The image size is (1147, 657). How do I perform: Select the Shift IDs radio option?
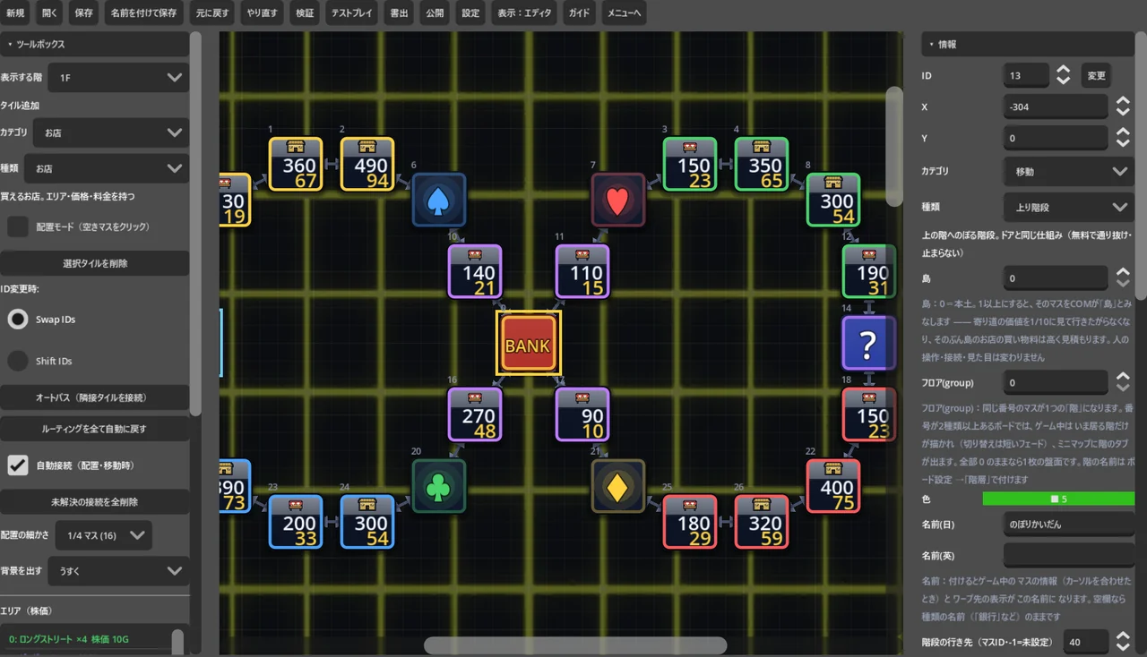point(18,361)
